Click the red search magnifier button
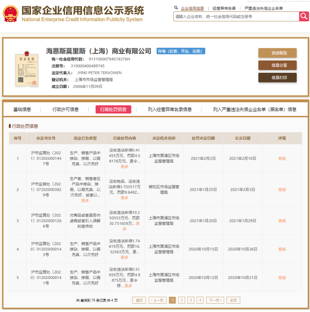 click(x=304, y=16)
